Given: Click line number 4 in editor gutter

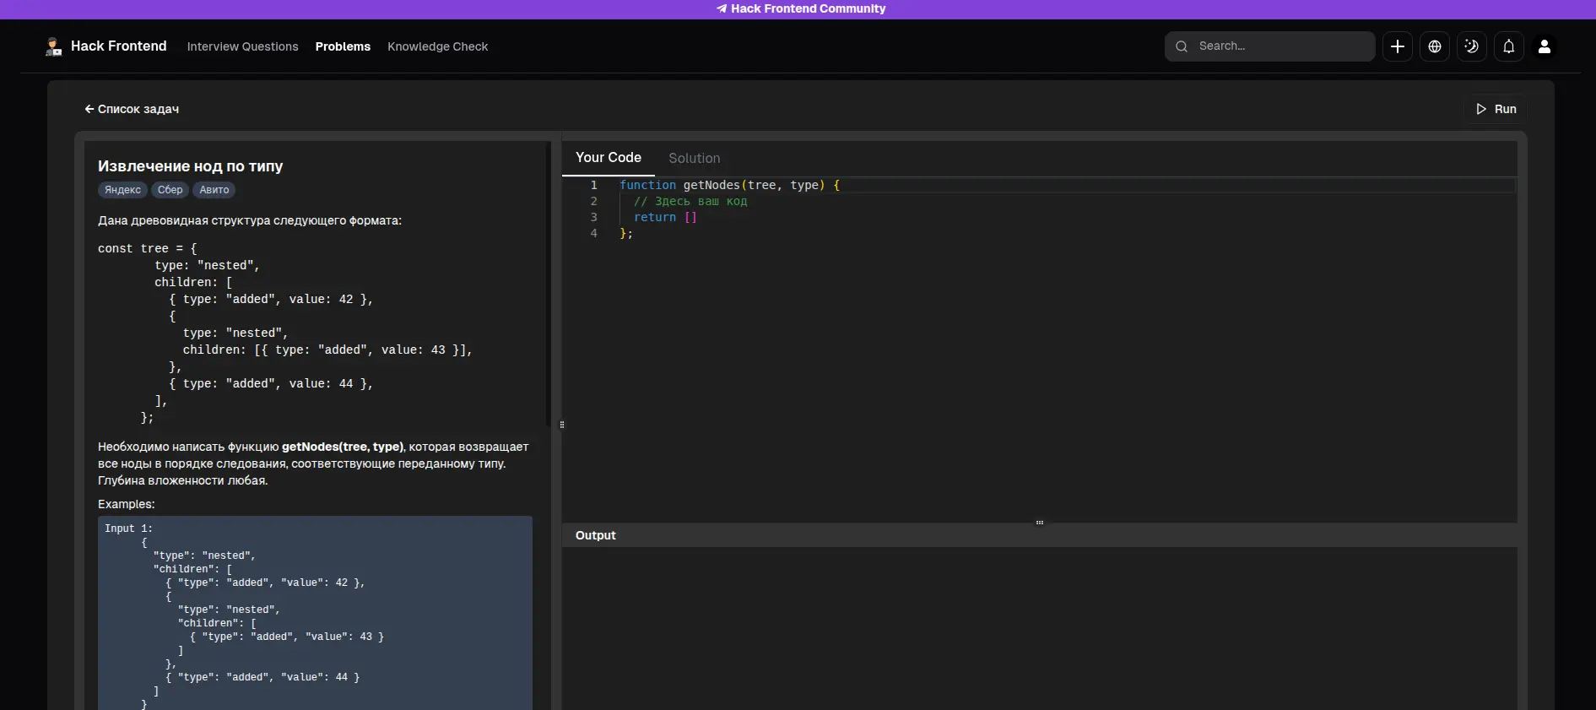Looking at the screenshot, I should [x=593, y=233].
